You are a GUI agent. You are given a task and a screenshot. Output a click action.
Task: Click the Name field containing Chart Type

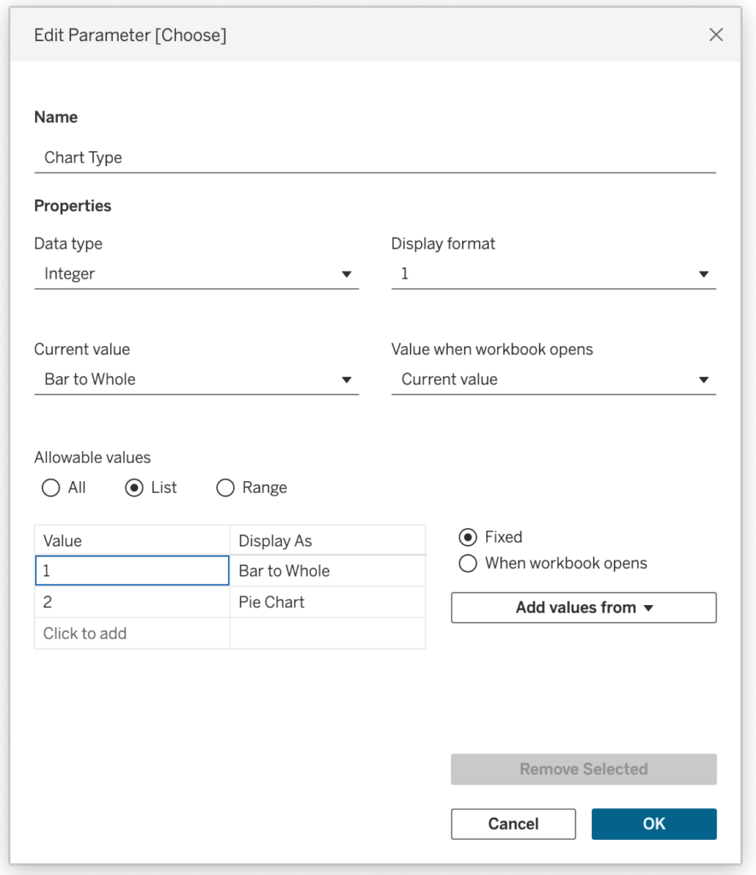pos(375,158)
